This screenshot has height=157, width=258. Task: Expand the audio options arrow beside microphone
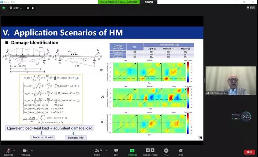click(14, 150)
